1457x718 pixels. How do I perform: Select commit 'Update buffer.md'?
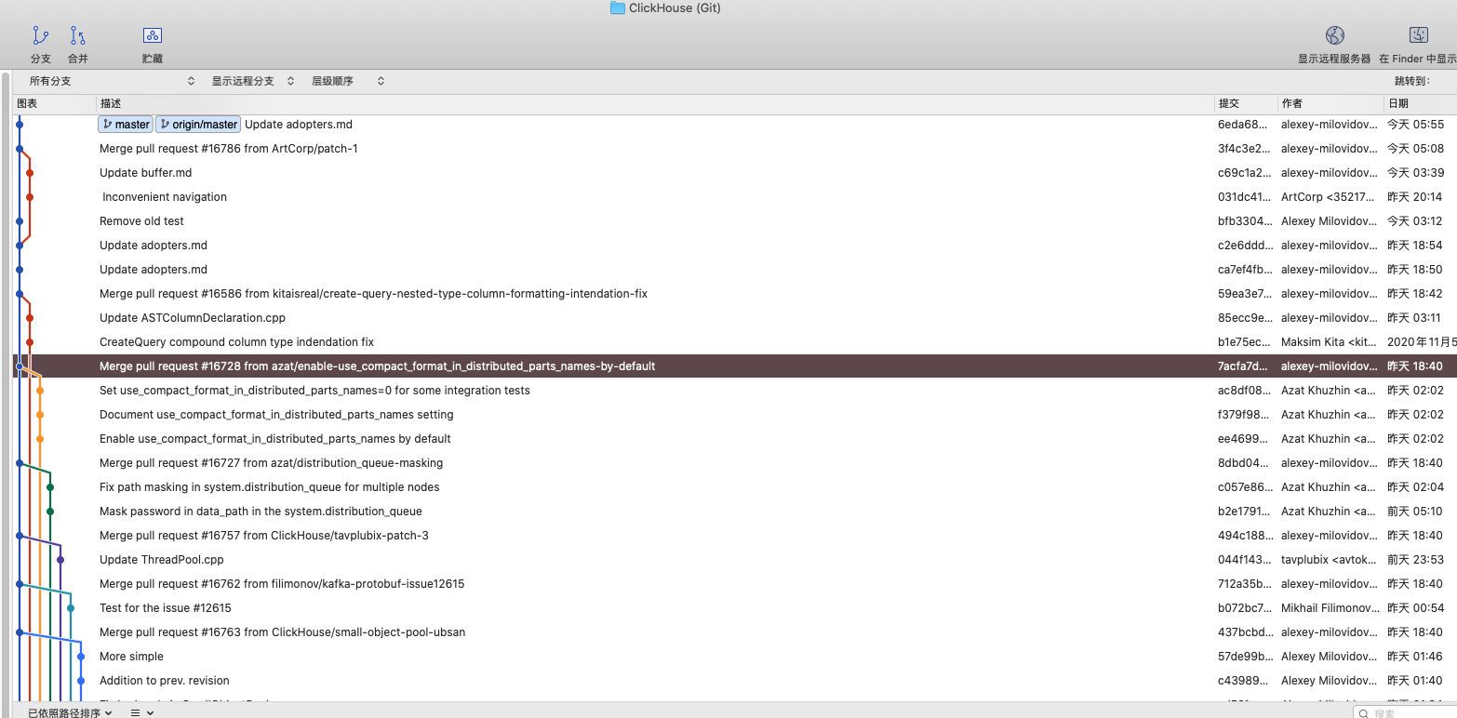point(735,173)
